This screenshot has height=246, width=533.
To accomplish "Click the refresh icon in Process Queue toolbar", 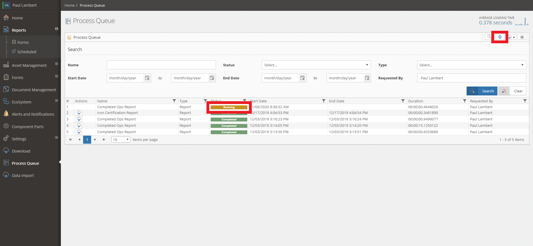I will pyautogui.click(x=500, y=37).
